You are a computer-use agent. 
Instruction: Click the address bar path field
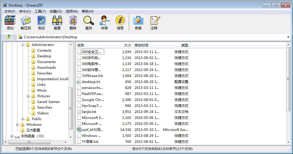[x=151, y=37]
